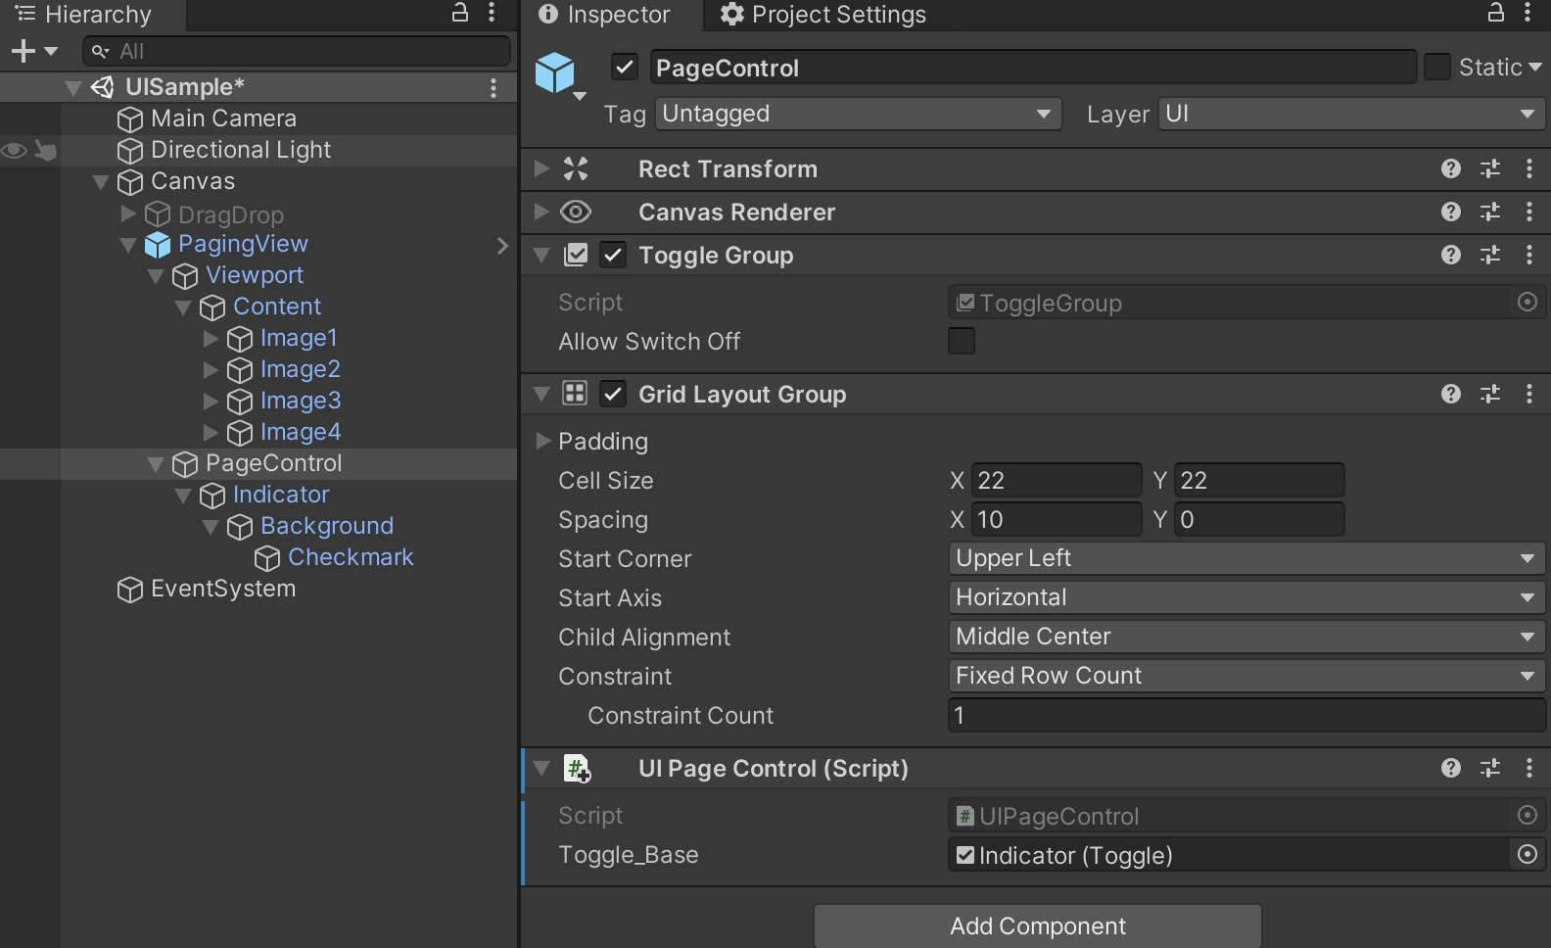The image size is (1551, 948).
Task: Switch to the Inspector tab
Action: [x=605, y=15]
